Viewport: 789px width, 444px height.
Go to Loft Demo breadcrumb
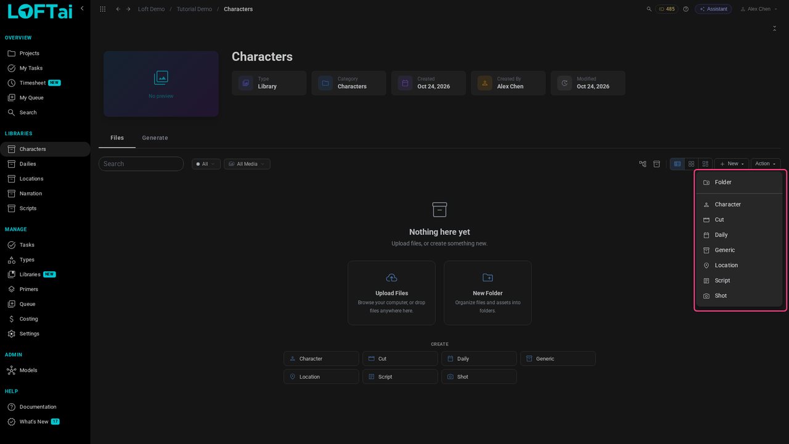151,9
